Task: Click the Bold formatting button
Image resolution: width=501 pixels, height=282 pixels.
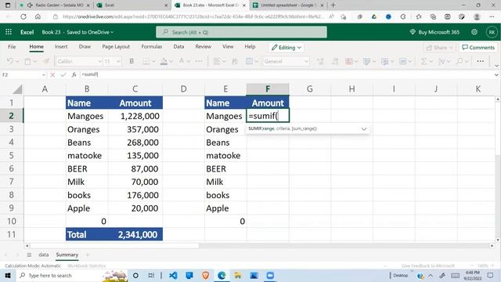Action: pos(132,61)
